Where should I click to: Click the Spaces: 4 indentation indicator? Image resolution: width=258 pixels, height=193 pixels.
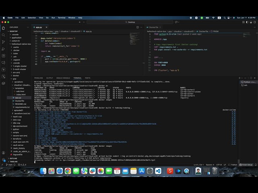210,164
